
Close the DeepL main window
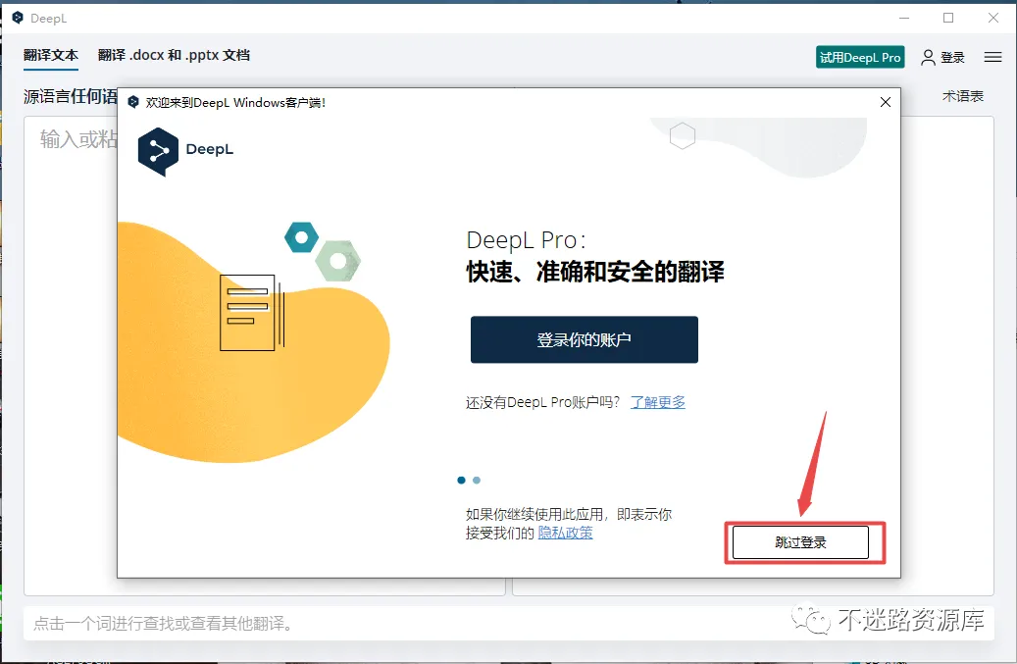993,18
